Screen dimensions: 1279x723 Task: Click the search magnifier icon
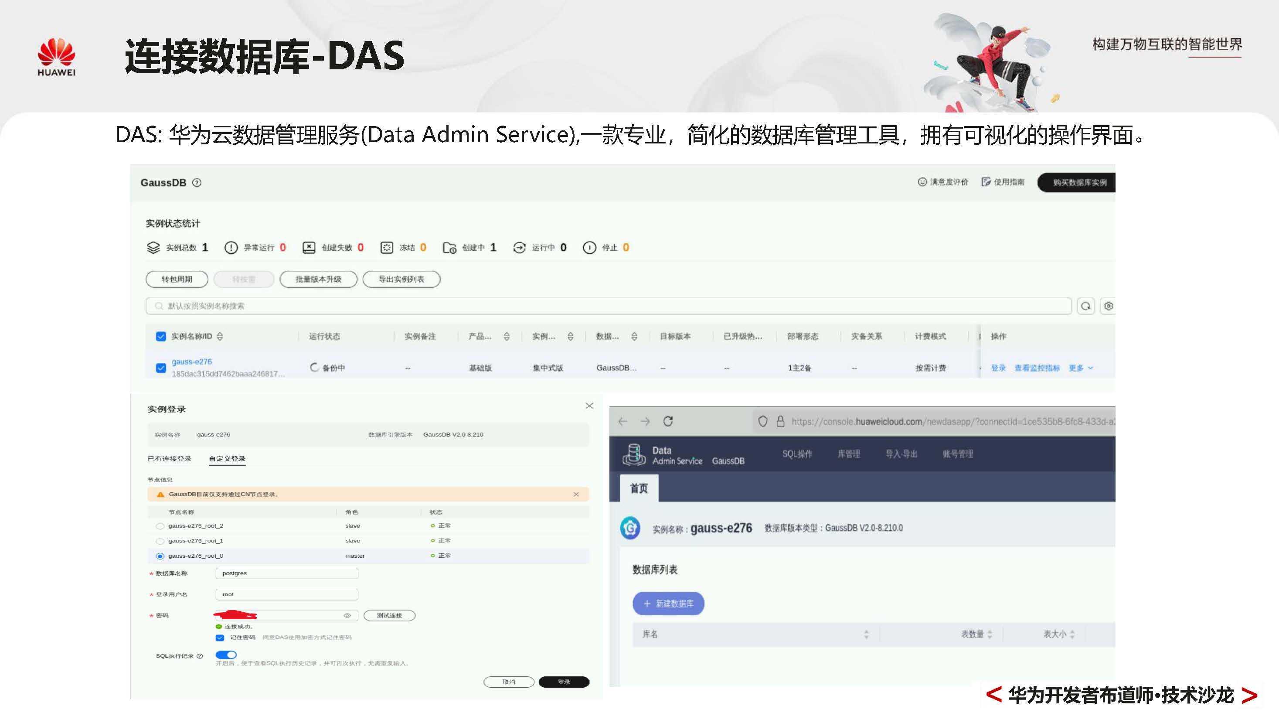click(x=1085, y=306)
